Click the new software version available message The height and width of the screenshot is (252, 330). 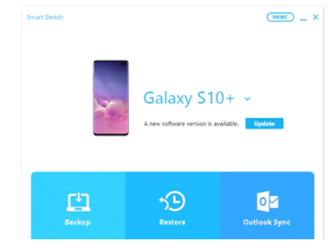pos(191,124)
